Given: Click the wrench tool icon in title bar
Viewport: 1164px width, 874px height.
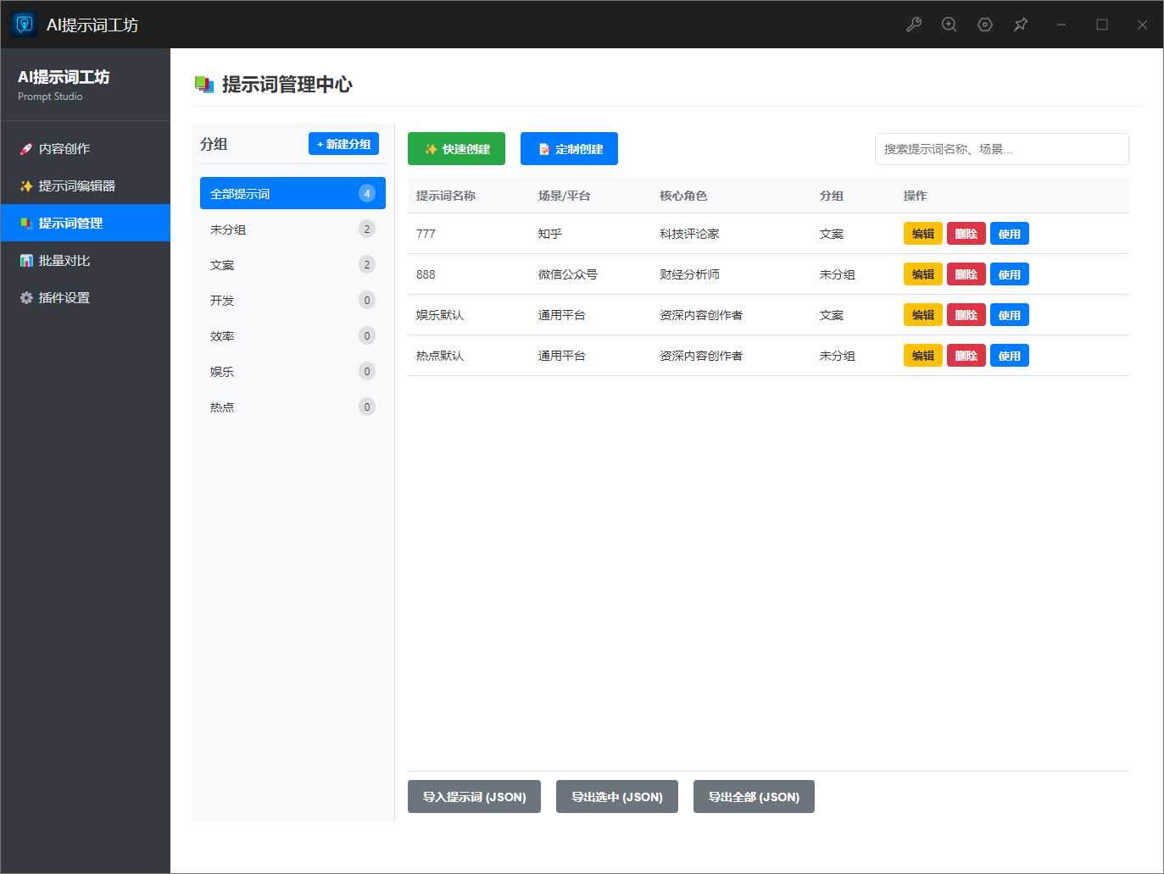Looking at the screenshot, I should click(x=914, y=25).
